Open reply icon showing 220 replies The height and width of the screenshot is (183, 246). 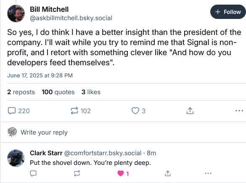(19, 111)
